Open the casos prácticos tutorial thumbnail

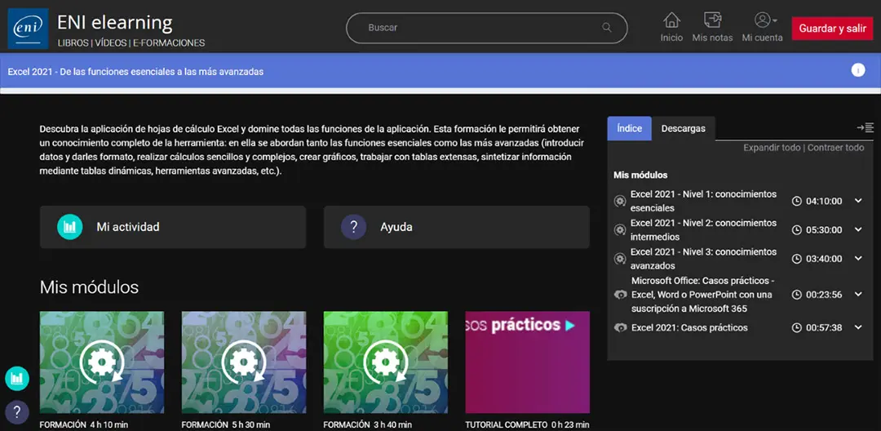click(x=527, y=362)
